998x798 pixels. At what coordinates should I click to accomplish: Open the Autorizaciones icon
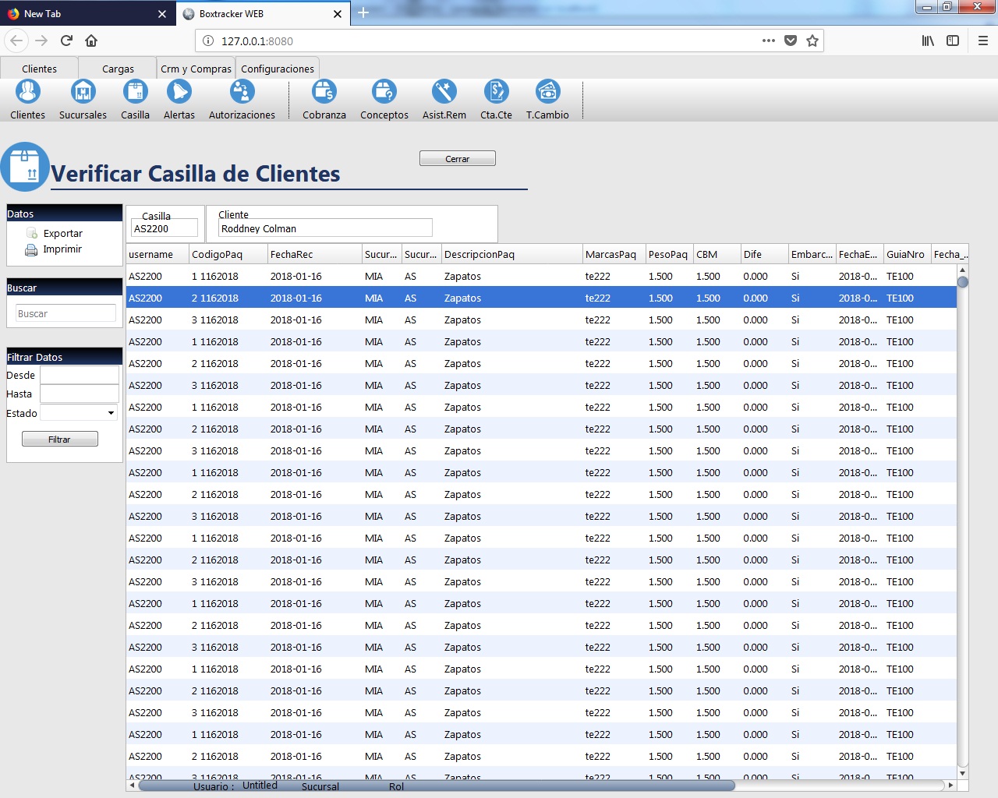(242, 93)
